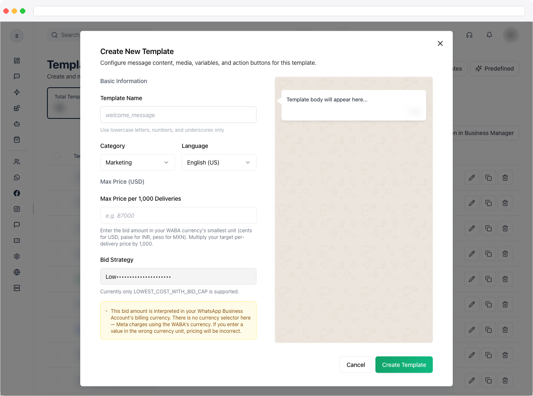Open the ticket icon in sidebar

17,241
